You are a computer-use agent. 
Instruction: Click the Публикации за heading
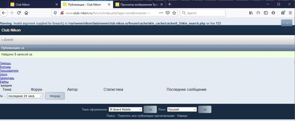13,48
